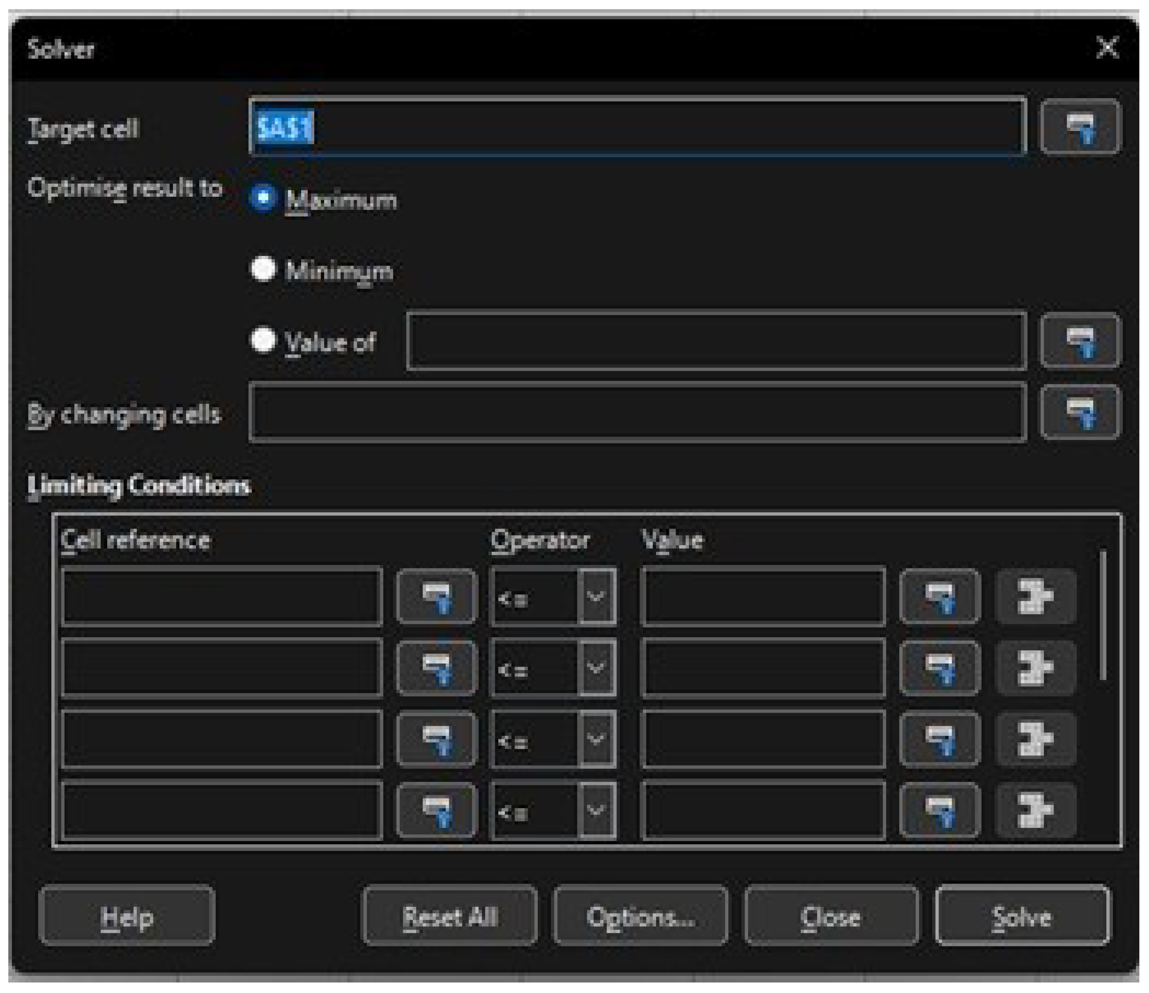Open the Options... dialog button
Screen dimensions: 1149x993
point(641,917)
